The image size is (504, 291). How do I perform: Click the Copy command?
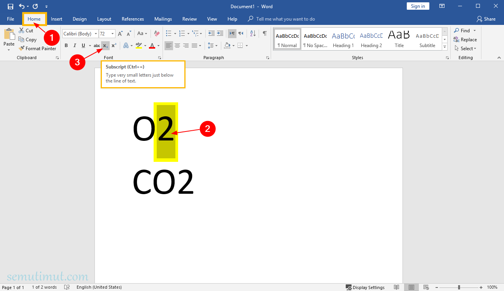[27, 39]
